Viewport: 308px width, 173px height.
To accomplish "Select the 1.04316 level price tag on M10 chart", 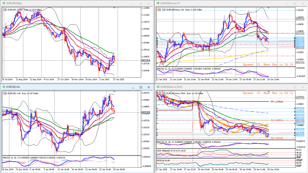I will [300, 129].
